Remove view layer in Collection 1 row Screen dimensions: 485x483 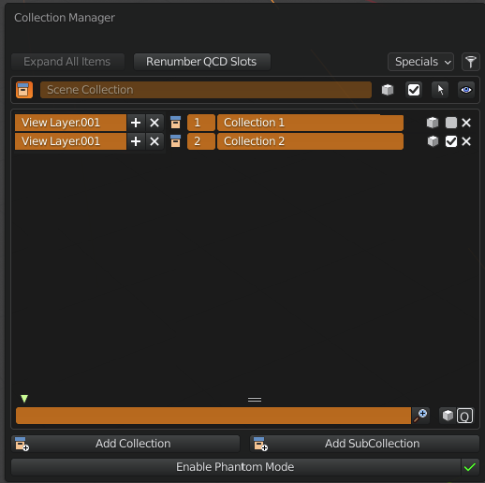[x=154, y=123]
